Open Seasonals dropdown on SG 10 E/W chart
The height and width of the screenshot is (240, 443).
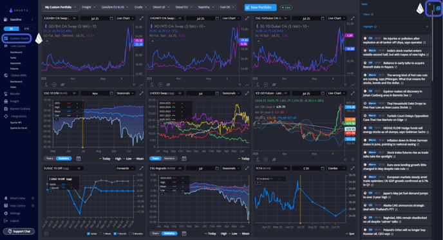pos(125,93)
